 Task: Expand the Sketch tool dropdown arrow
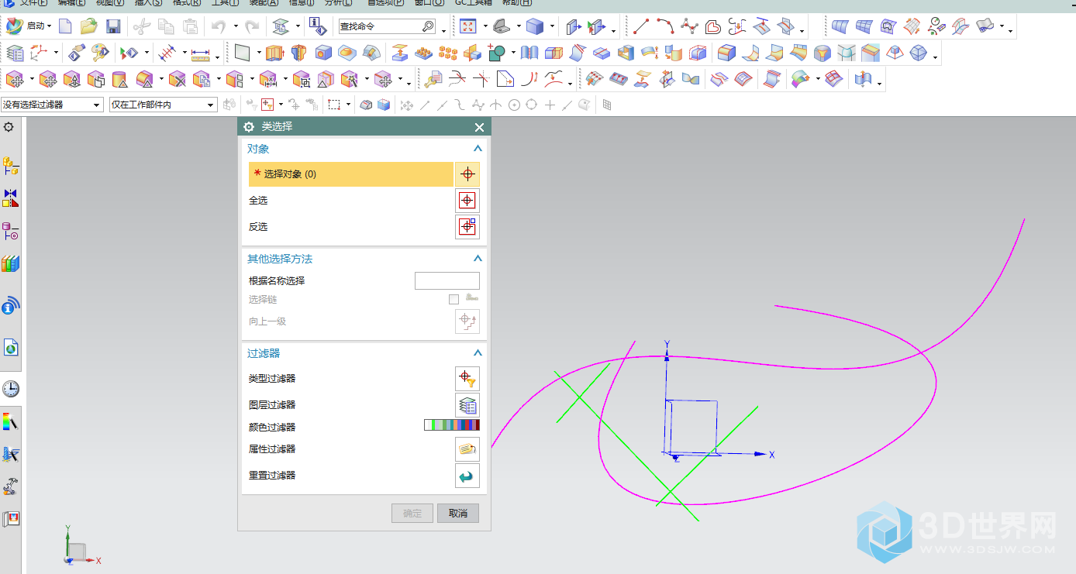pos(258,53)
